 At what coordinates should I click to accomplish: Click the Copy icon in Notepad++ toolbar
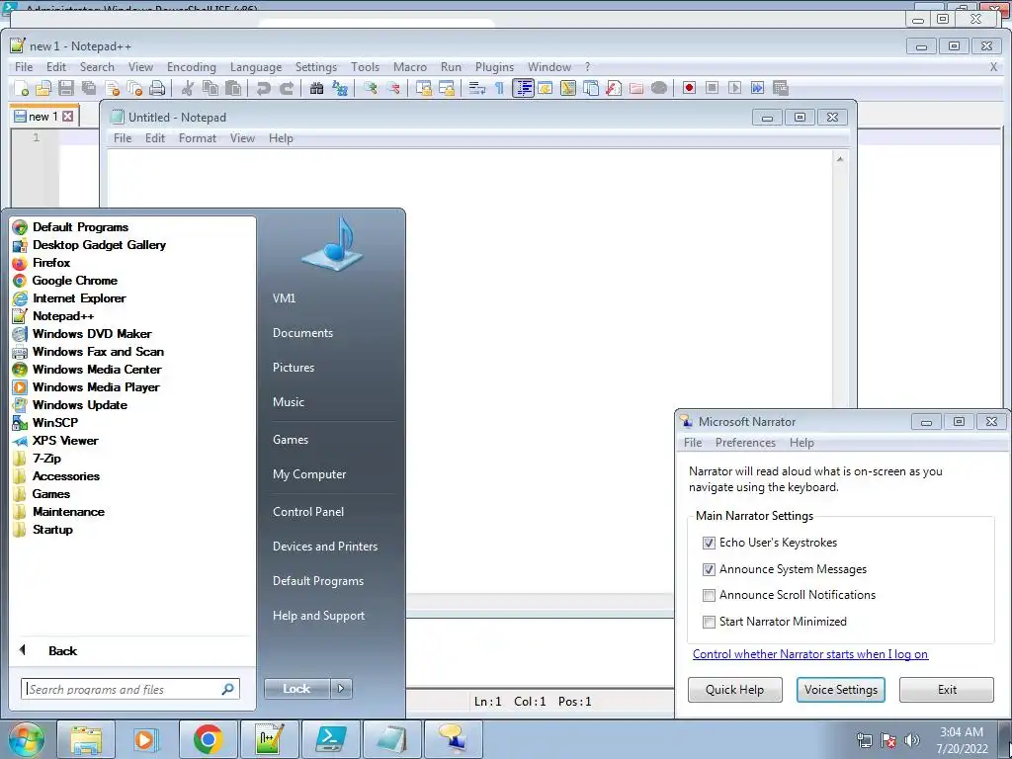210,88
